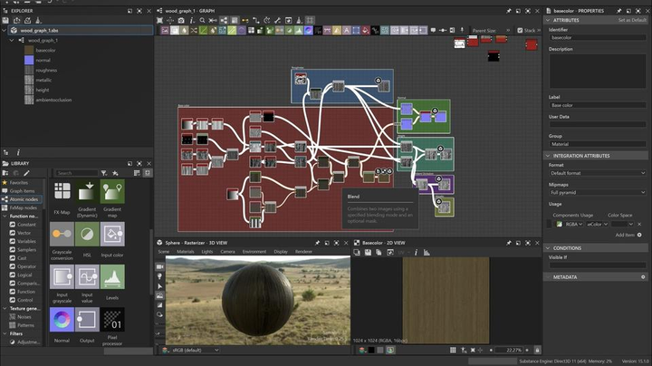Collapse the wood_graph_1.sbs package tree
The image size is (652, 366).
[x=5, y=30]
